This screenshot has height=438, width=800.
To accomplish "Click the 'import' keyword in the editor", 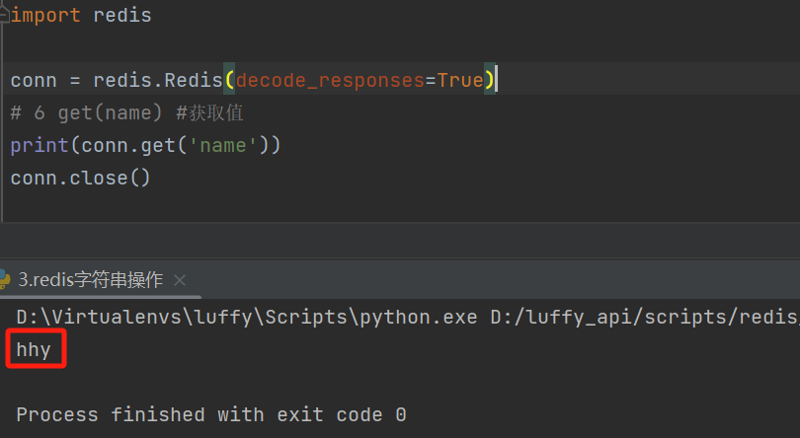I will click(x=45, y=16).
